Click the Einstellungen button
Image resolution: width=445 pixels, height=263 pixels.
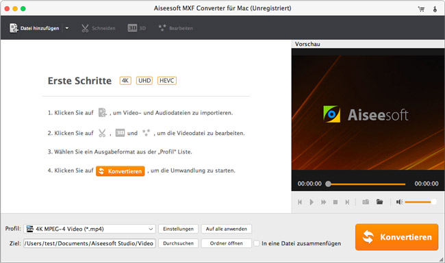point(178,229)
